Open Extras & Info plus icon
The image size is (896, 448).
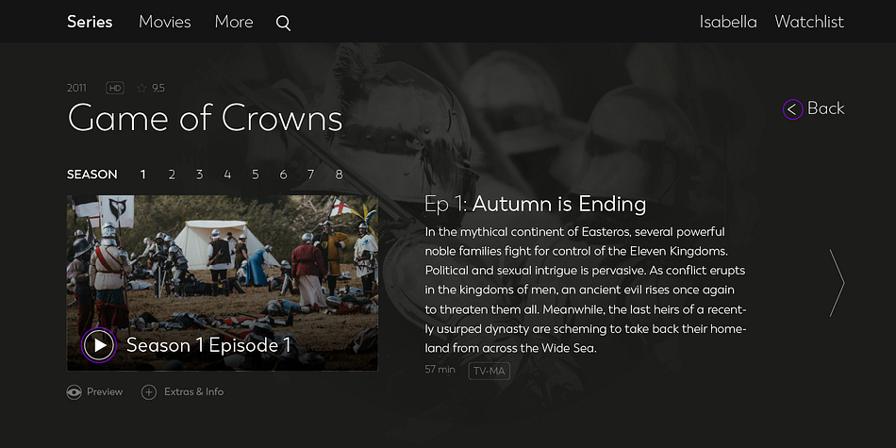(x=149, y=392)
